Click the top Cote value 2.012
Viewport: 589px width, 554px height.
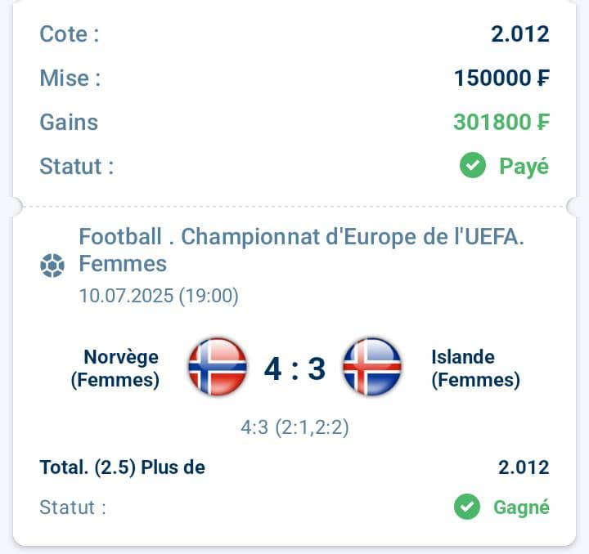click(x=520, y=34)
